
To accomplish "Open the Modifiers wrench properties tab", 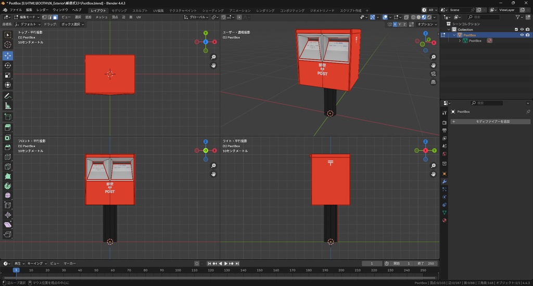I will click(445, 181).
